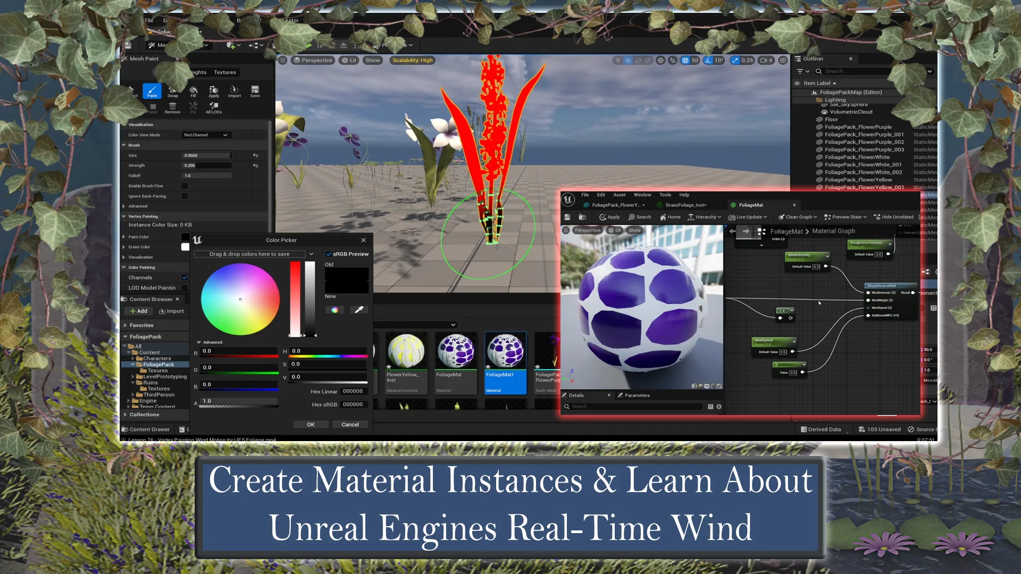Image resolution: width=1021 pixels, height=574 pixels.
Task: Click Add in the Content Browser
Action: pyautogui.click(x=138, y=311)
